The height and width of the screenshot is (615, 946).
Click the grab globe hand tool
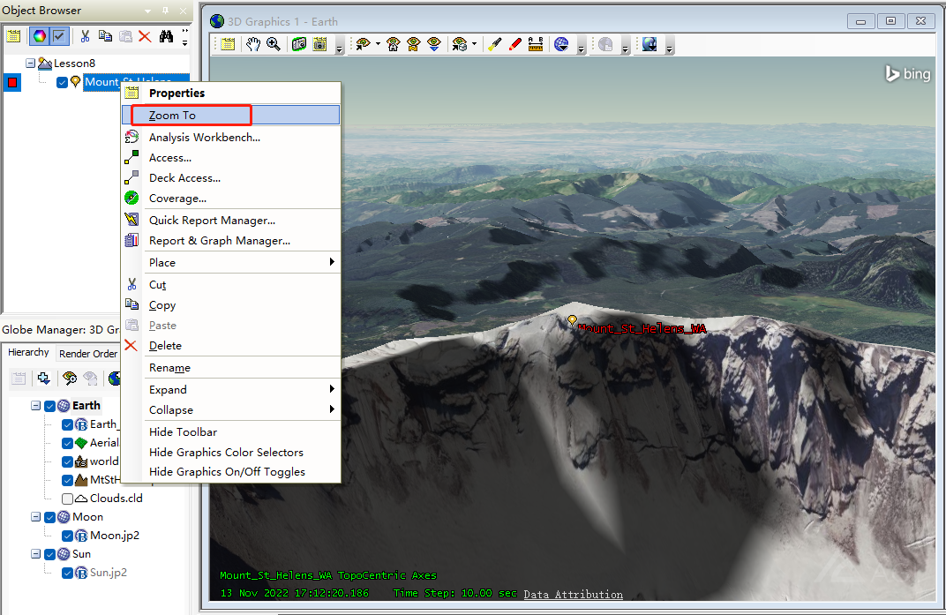(x=253, y=44)
